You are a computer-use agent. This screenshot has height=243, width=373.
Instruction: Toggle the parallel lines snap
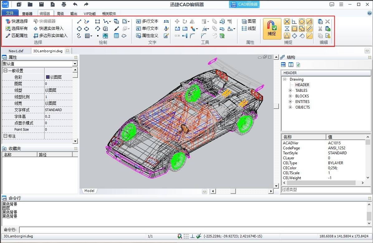(x=309, y=29)
